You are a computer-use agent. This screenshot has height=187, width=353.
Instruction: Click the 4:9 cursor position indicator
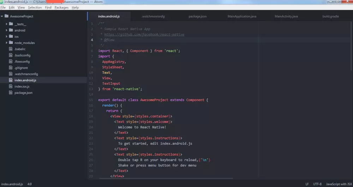pos(30,184)
